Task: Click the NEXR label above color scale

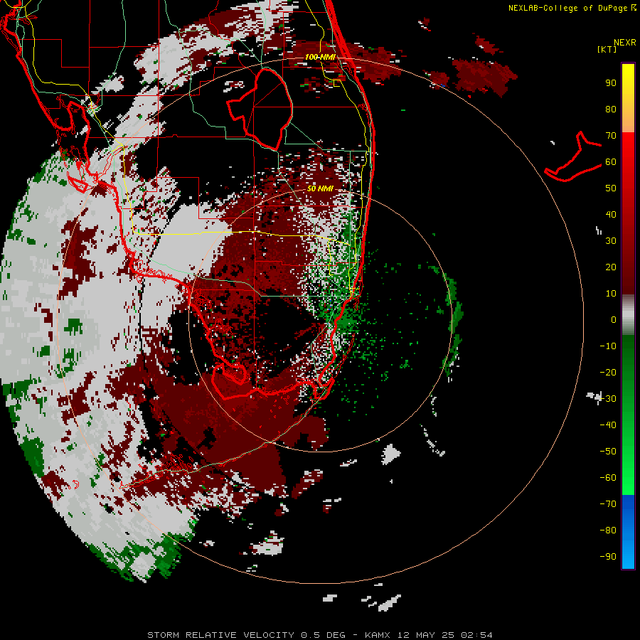Action: tap(625, 43)
